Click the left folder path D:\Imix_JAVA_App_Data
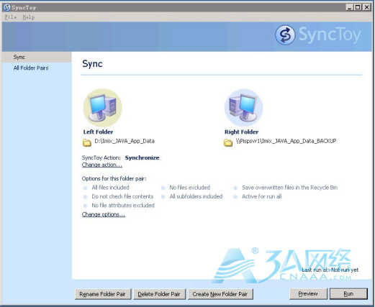375x307 pixels. [x=125, y=141]
